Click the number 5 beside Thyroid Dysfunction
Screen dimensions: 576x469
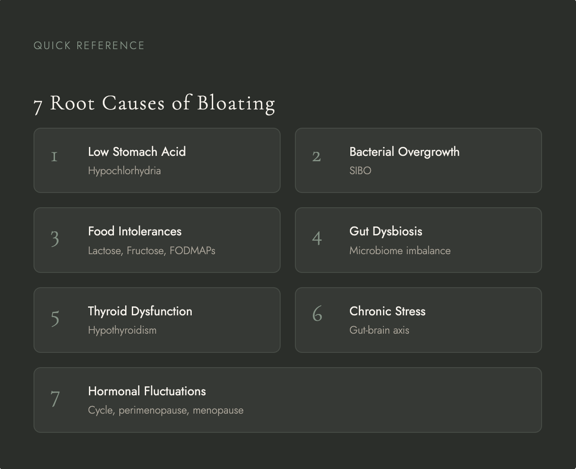point(55,318)
